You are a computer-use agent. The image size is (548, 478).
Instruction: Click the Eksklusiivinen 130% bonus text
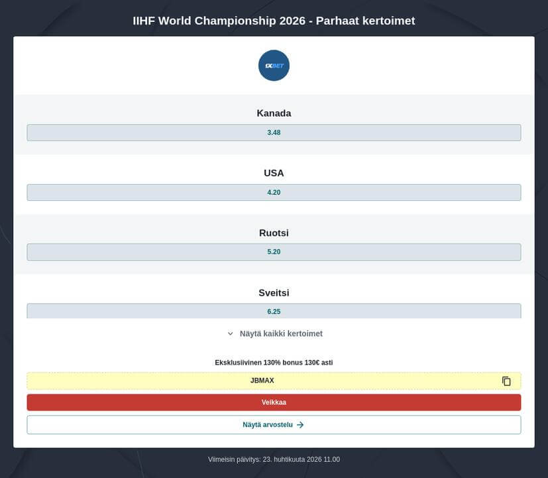[274, 363]
